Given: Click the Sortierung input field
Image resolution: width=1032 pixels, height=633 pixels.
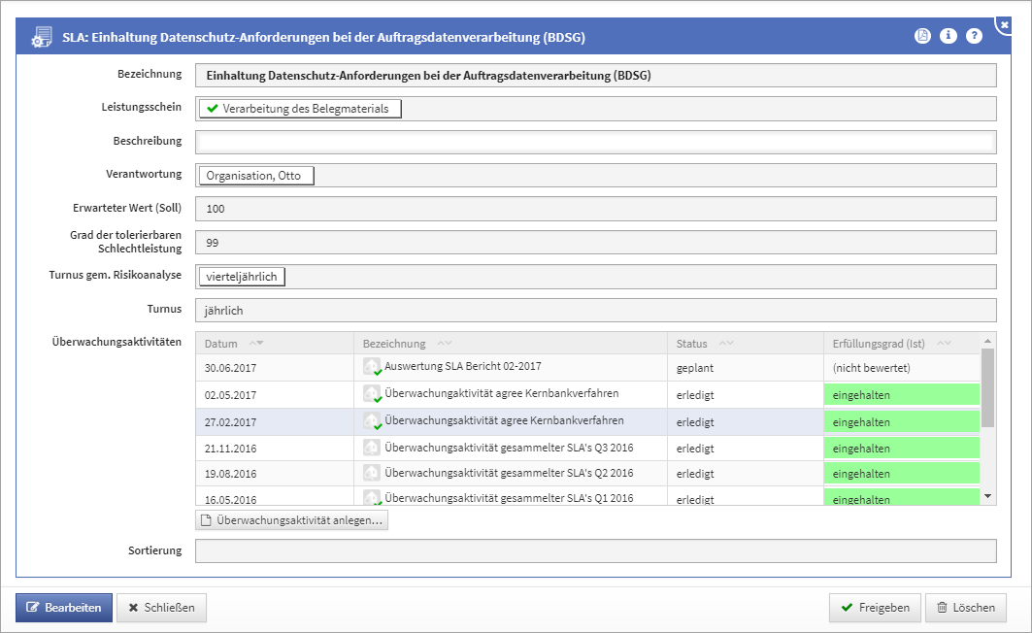Looking at the screenshot, I should 596,550.
